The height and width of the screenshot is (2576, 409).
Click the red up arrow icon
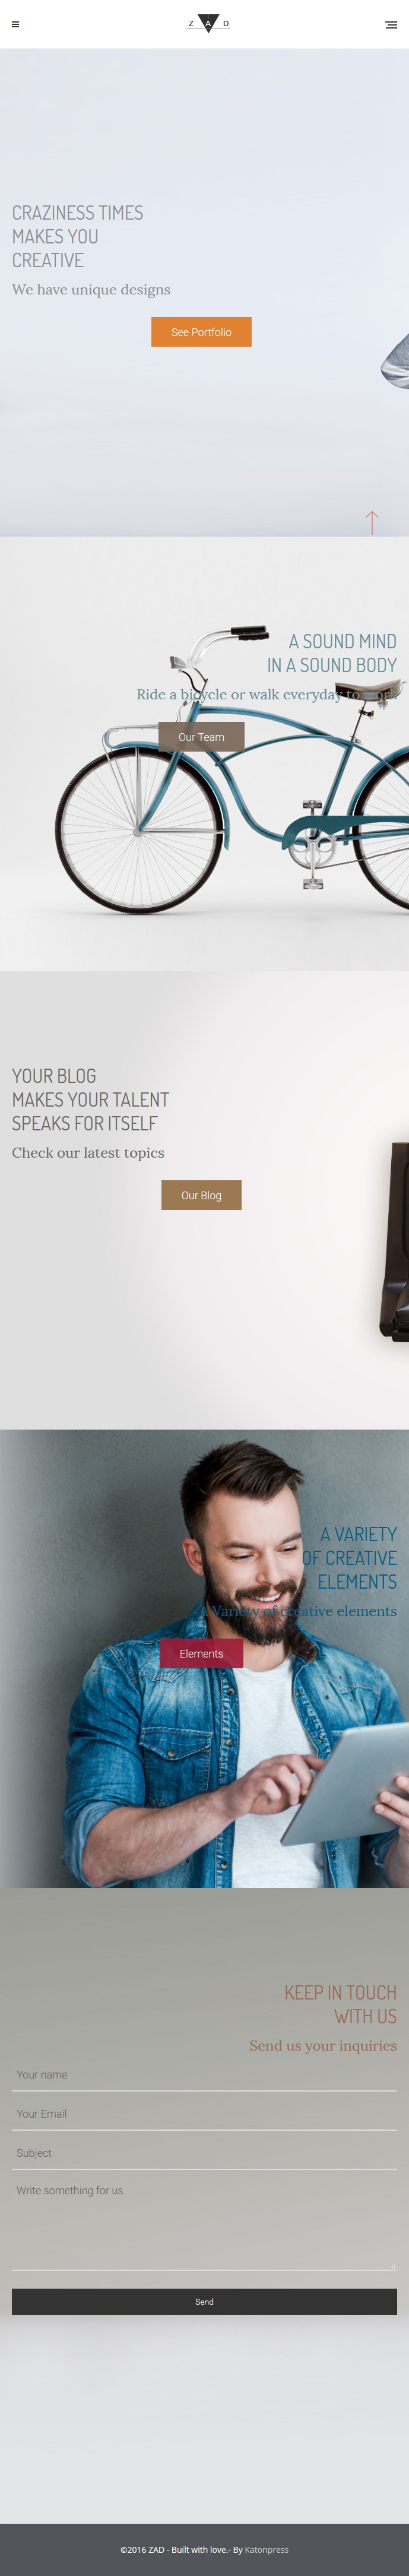372,522
